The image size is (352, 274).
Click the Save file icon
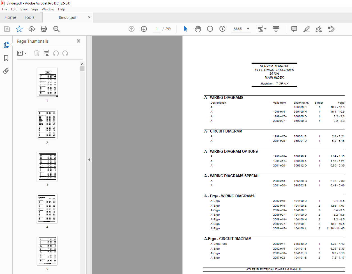pyautogui.click(x=7, y=29)
